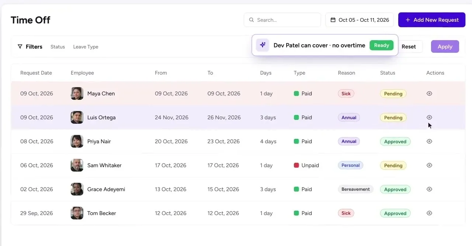Click Grace Adeyemi's avatar photo
This screenshot has width=472, height=246.
tap(77, 189)
